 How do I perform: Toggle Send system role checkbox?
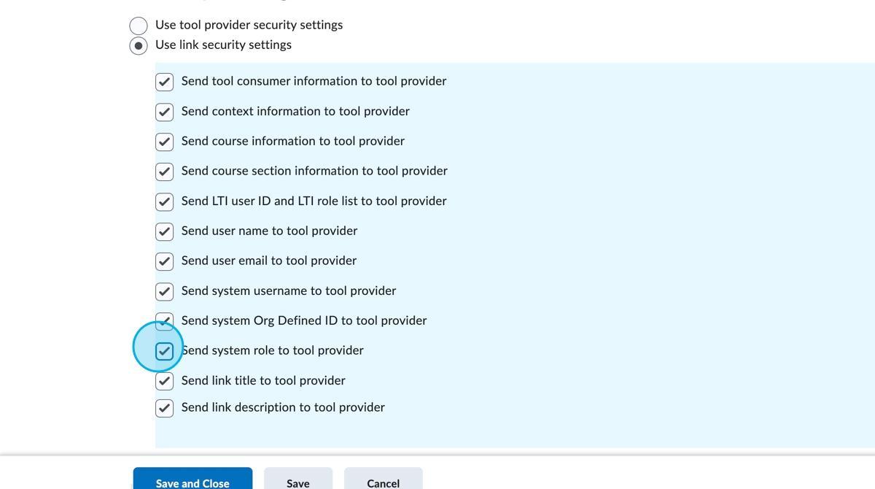(x=165, y=351)
